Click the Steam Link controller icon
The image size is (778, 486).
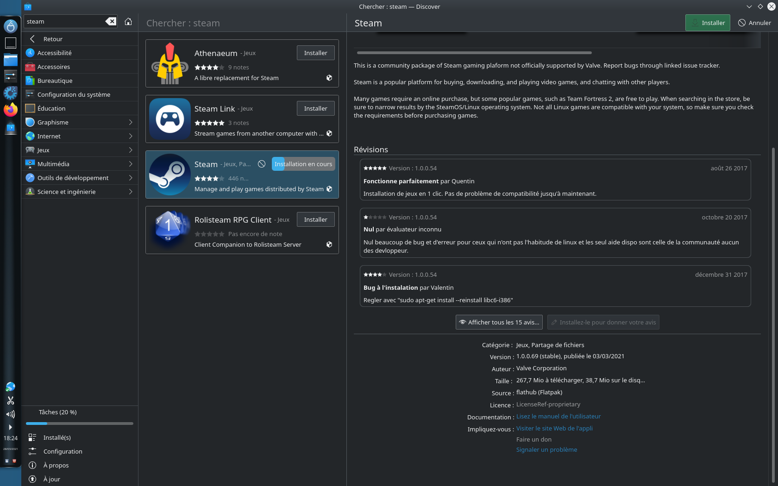point(170,119)
